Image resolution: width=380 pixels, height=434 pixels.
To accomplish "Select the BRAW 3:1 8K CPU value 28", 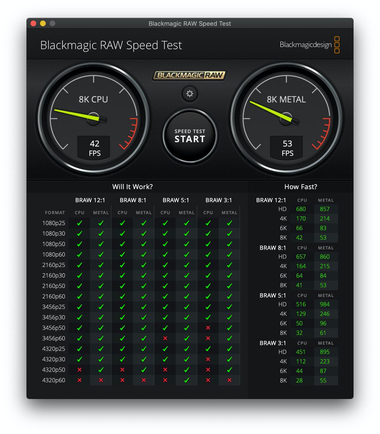I will (299, 380).
